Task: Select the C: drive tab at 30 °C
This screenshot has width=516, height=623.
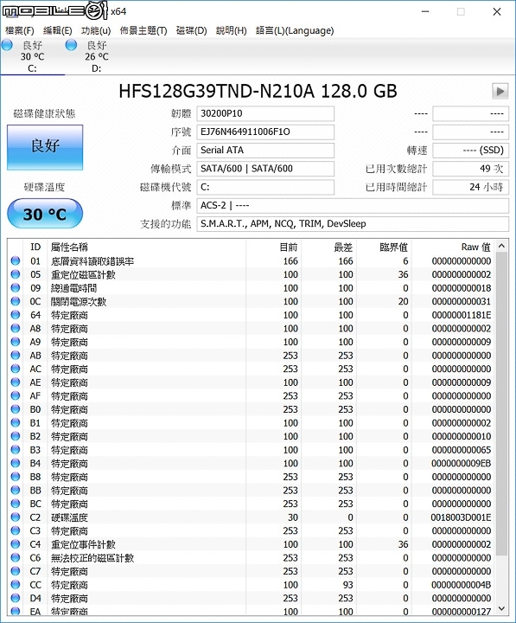Action: 33,56
